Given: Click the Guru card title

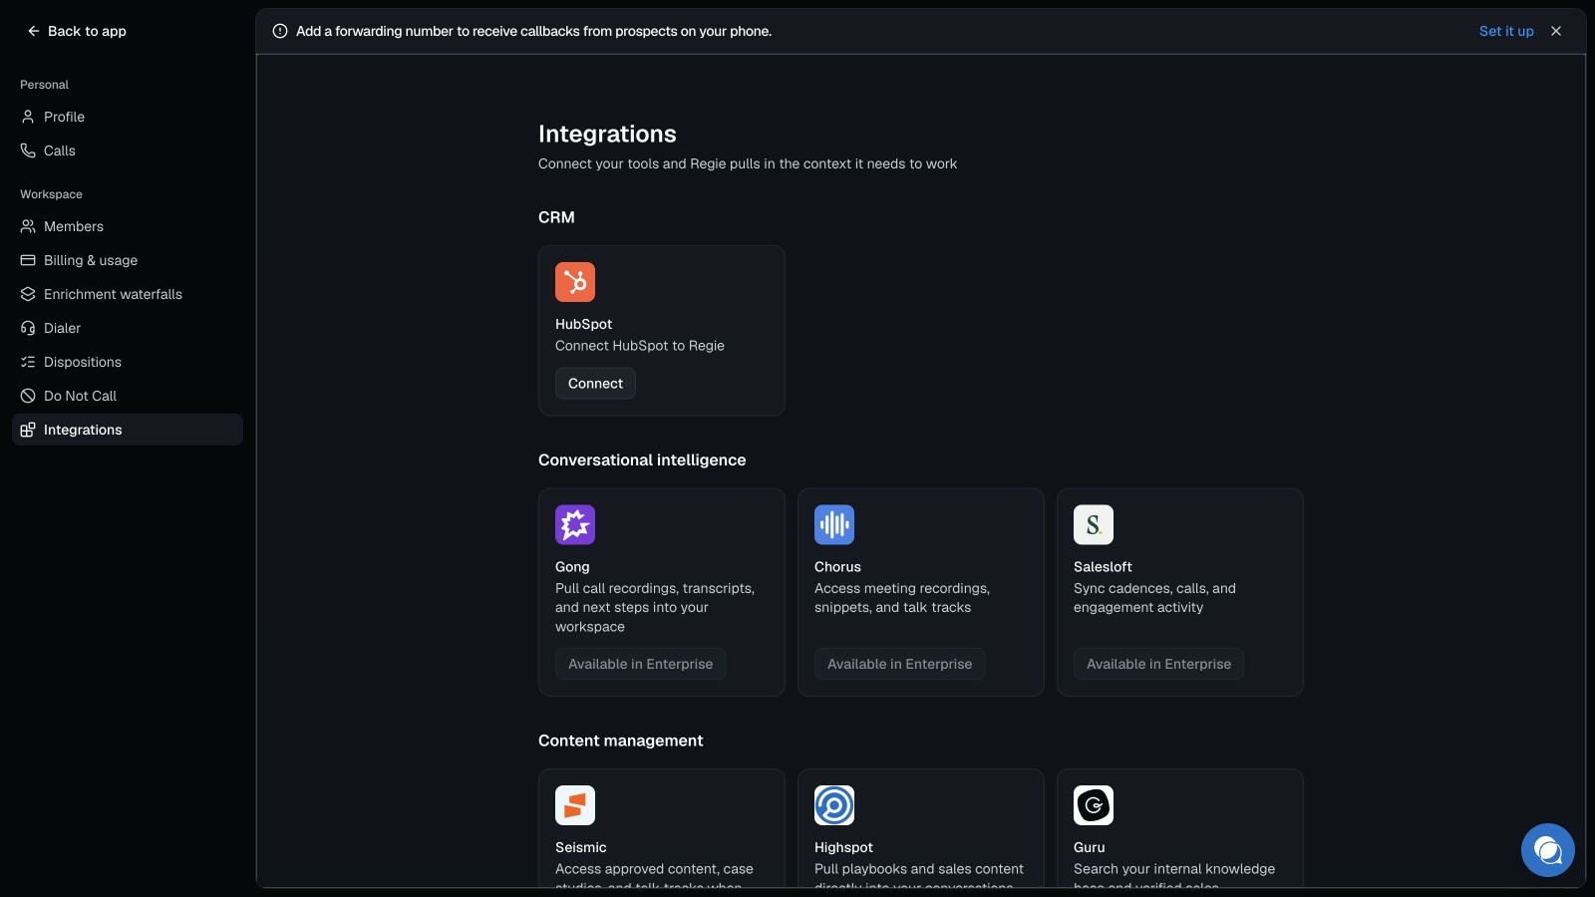Looking at the screenshot, I should (x=1089, y=847).
